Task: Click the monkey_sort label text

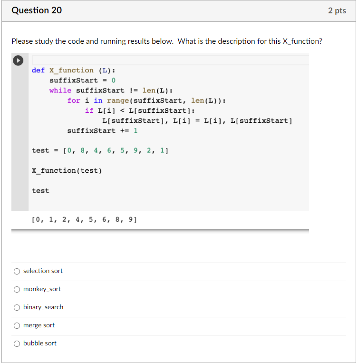Action: point(42,289)
